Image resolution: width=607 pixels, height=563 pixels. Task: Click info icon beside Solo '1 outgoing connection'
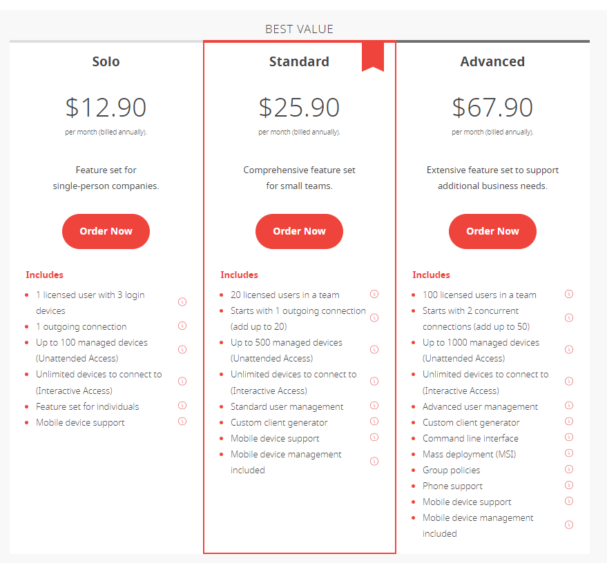coord(182,326)
